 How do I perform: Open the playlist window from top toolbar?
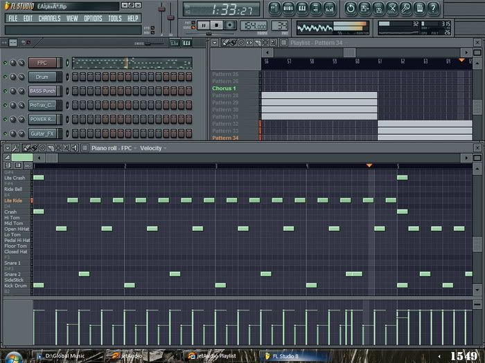pyautogui.click(x=274, y=8)
